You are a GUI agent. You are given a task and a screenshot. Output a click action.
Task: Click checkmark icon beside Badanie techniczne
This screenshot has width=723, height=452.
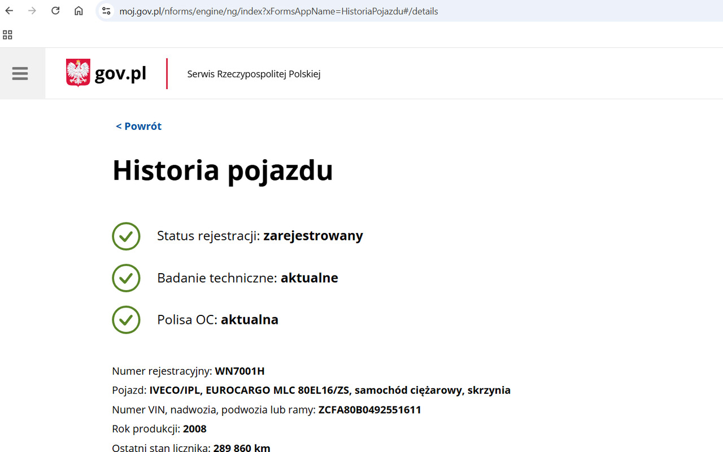126,278
